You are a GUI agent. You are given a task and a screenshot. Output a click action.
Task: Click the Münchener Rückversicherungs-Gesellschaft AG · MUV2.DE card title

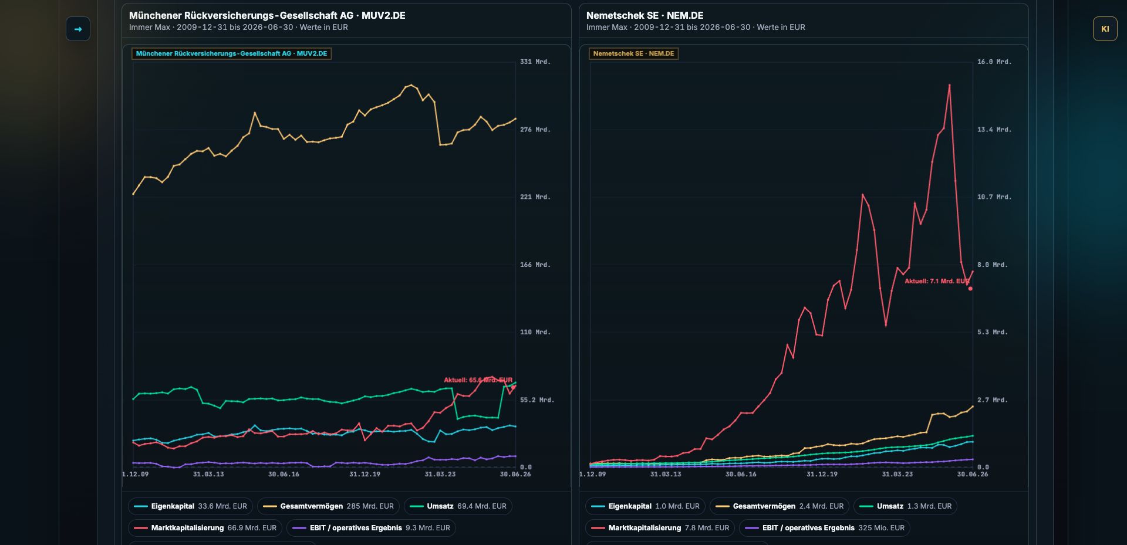click(267, 15)
